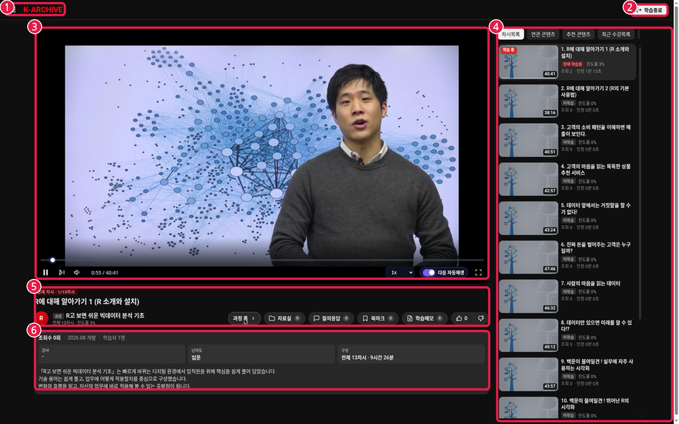Viewport: 679px width, 424px height.
Task: Switch to the 추천 콘텐츠 tab
Action: point(578,34)
